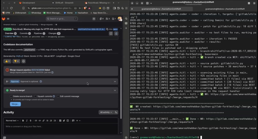
Task: Expand the approval section chevron
Action: [115, 82]
